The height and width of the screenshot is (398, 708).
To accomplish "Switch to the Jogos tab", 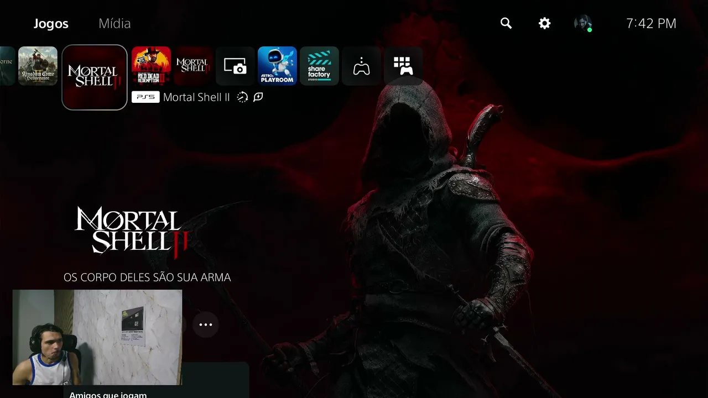I will coord(51,24).
